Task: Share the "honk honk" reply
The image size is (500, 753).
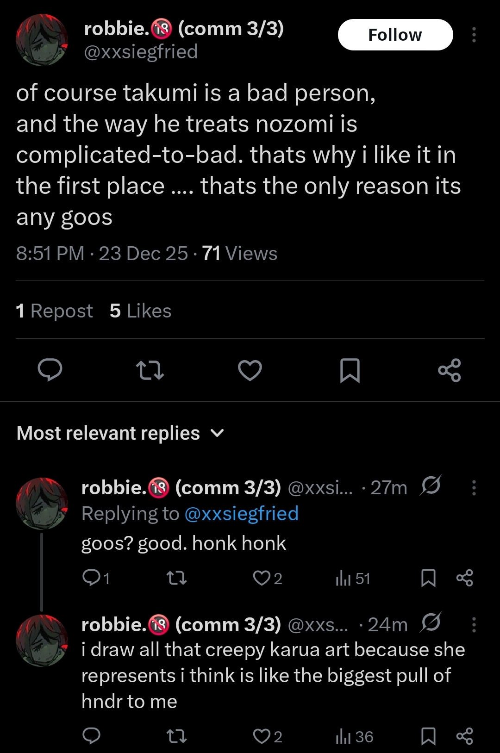Action: coord(464,578)
